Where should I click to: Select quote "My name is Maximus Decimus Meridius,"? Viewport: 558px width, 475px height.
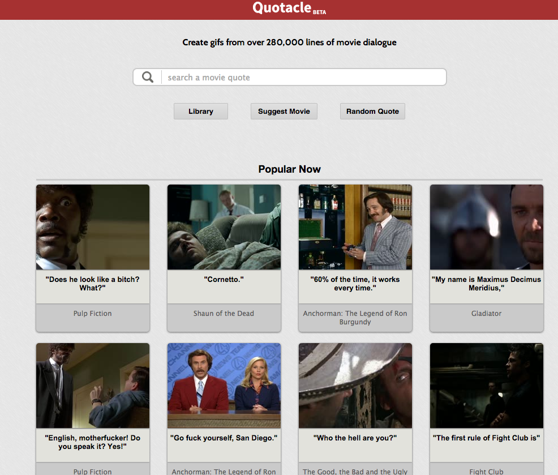(x=487, y=284)
